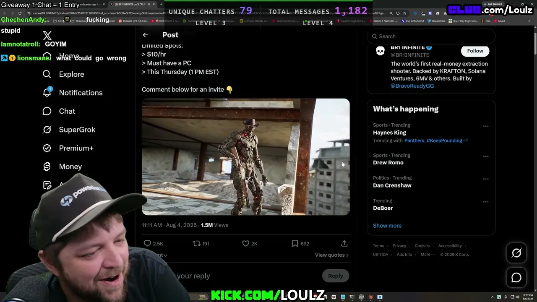Open the Chat bubble icon in sidebar
Image resolution: width=537 pixels, height=302 pixels.
(x=47, y=111)
